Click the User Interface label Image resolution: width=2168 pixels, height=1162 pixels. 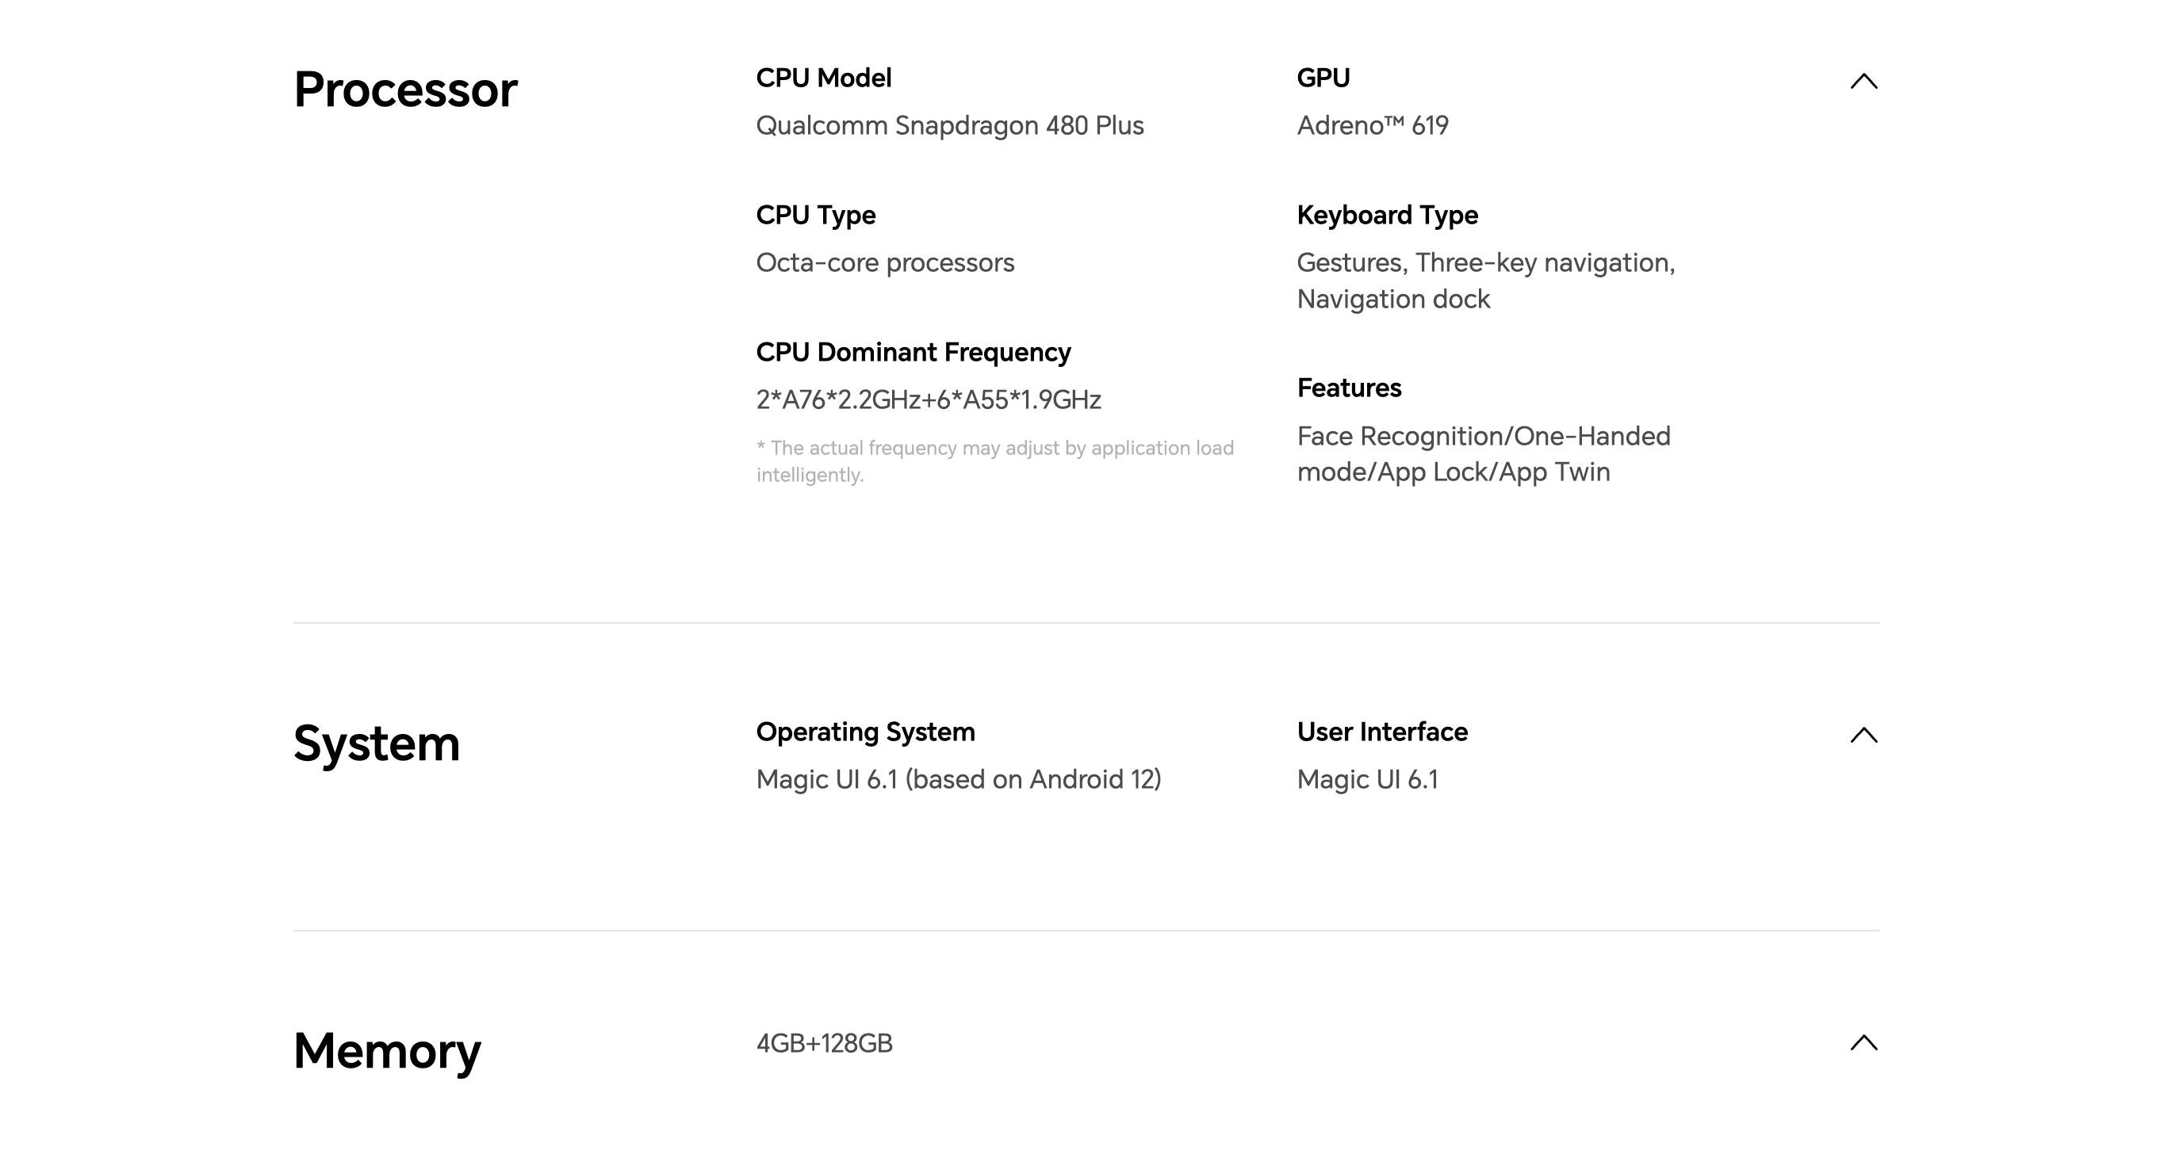(x=1382, y=732)
